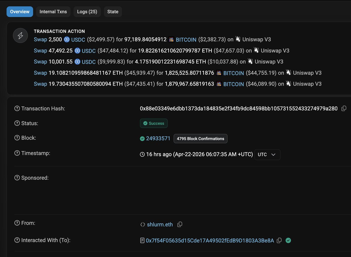Click the Swap link in the 19.730435507080580094 ETH row
The height and width of the screenshot is (257, 351).
click(x=40, y=84)
